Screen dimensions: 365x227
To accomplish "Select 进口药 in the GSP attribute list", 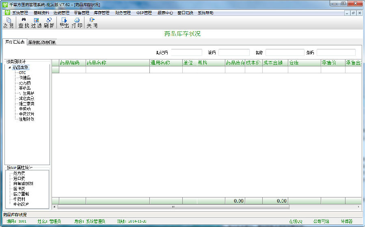I will (19, 178).
